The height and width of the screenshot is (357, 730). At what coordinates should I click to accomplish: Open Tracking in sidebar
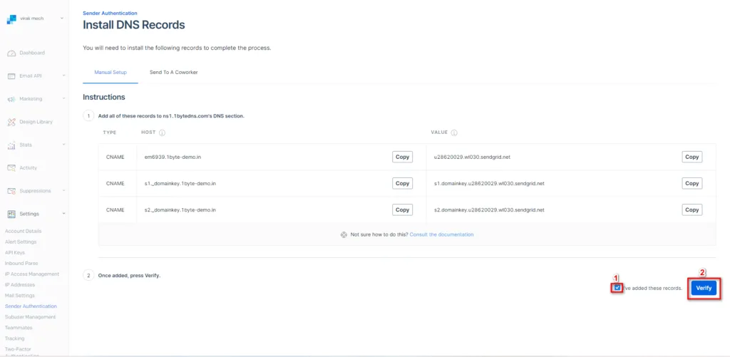14,338
